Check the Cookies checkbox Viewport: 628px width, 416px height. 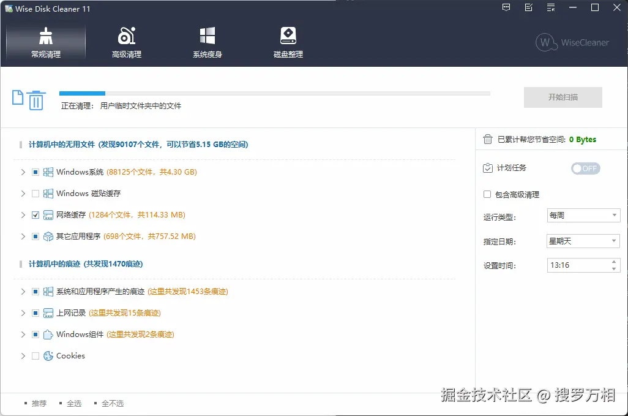click(x=36, y=356)
